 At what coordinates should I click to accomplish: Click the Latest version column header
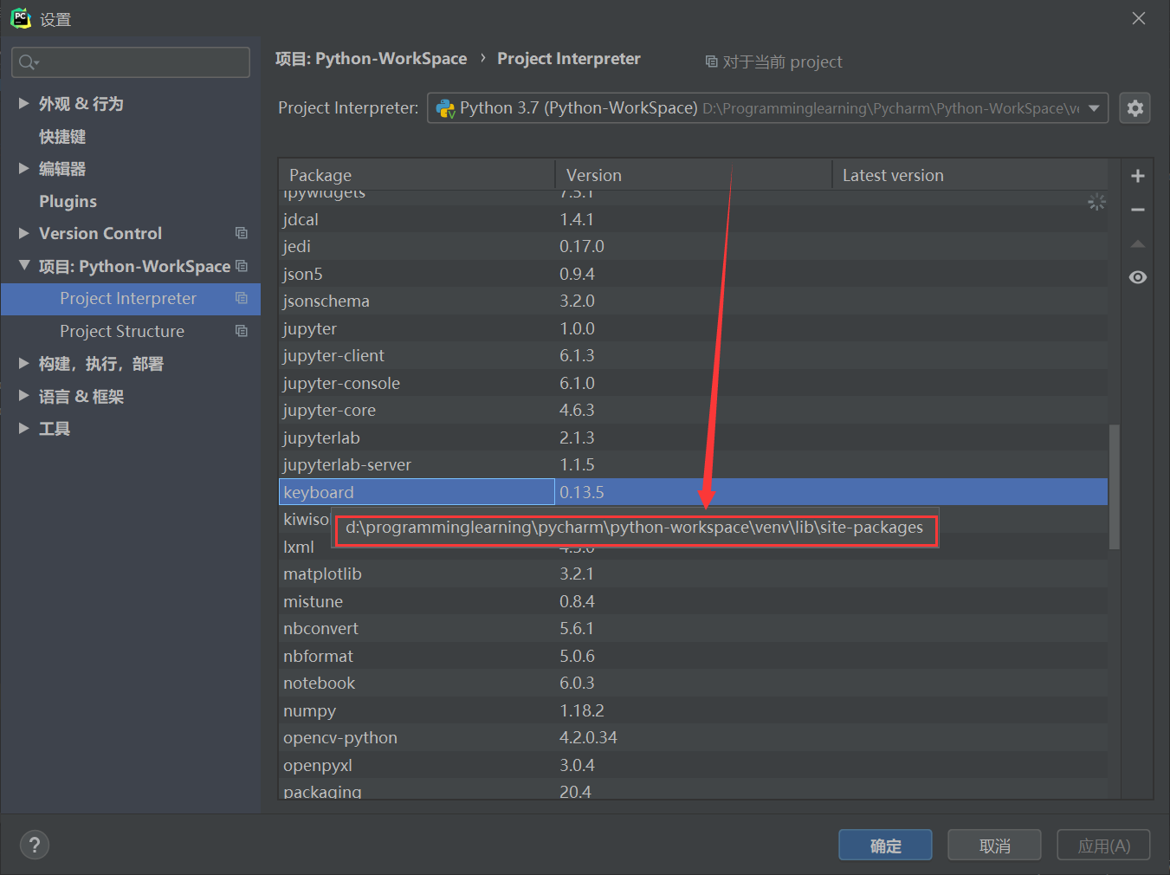point(970,174)
